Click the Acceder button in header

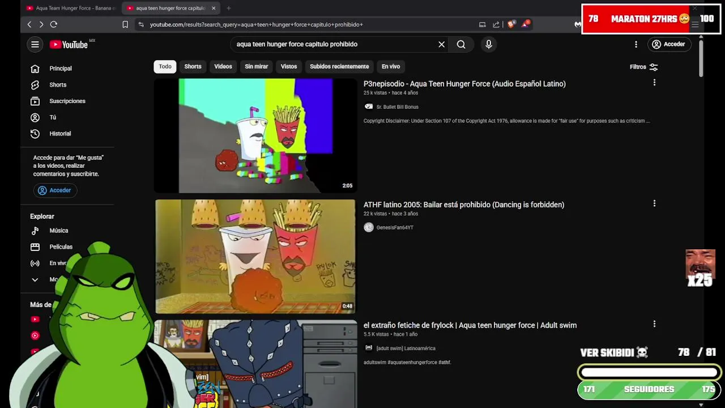[669, 44]
